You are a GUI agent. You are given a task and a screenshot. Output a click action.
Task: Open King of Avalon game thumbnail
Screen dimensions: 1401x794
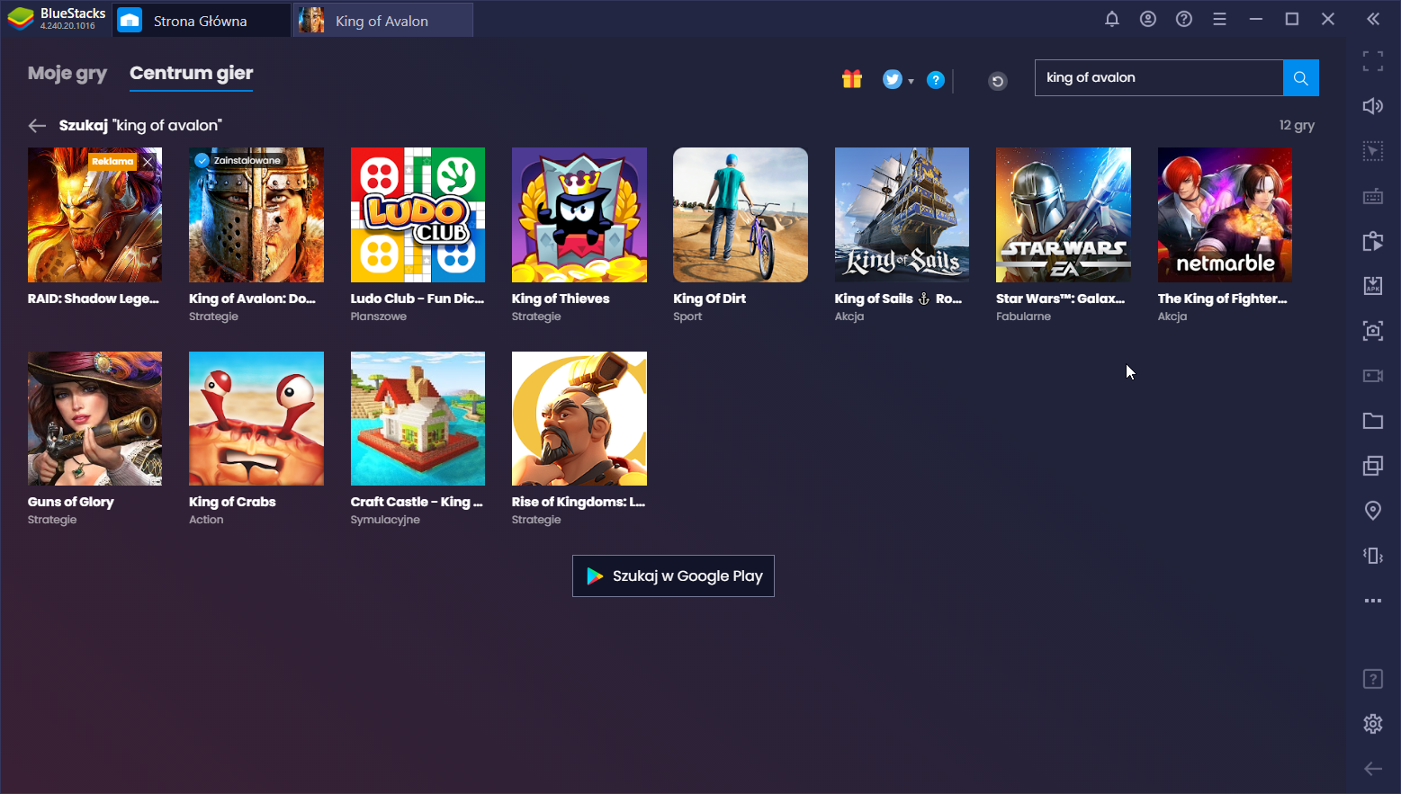[x=256, y=215]
